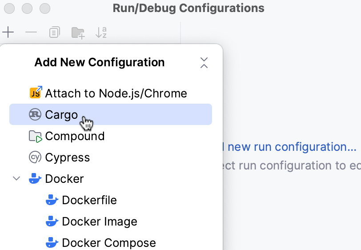Click the Remove Configuration minus icon
Image resolution: width=361 pixels, height=250 pixels.
31,32
